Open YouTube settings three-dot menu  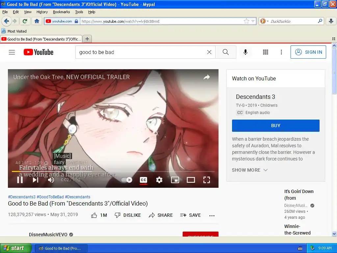[281, 52]
